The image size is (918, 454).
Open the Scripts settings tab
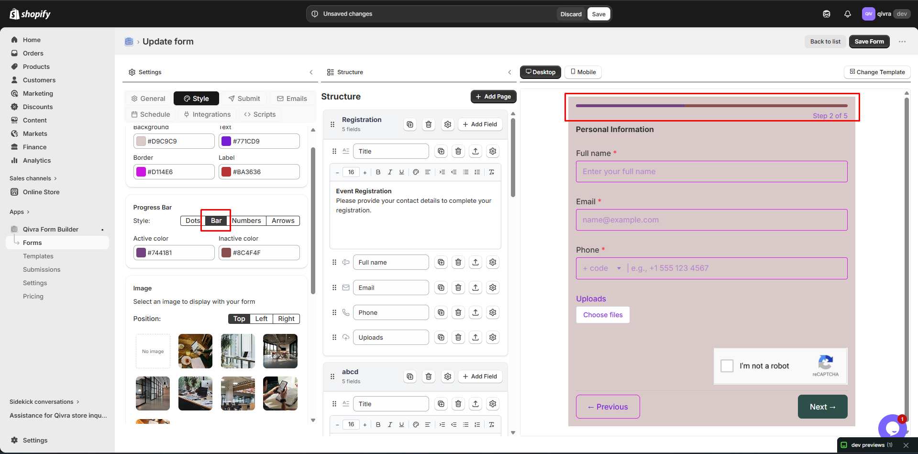tap(260, 114)
